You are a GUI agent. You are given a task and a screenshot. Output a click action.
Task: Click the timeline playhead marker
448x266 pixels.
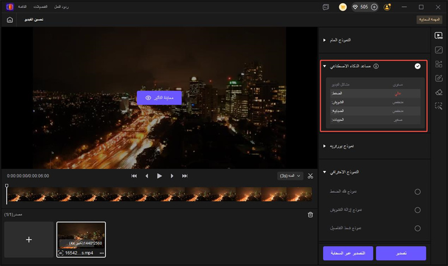coord(7,187)
